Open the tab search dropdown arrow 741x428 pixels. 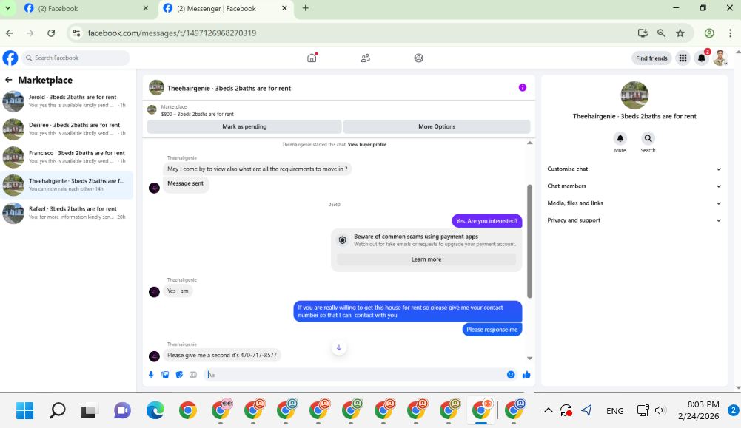click(8, 8)
